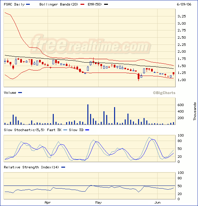
Task: Click the 1.00 price axis label
Action: pos(182,80)
